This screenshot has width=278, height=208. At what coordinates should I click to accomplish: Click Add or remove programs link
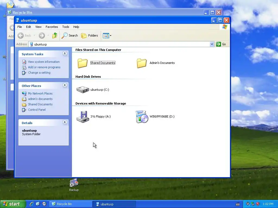coord(44,67)
